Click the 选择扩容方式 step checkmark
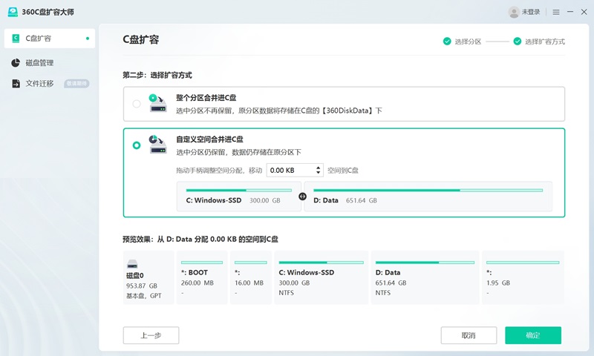 click(x=518, y=42)
